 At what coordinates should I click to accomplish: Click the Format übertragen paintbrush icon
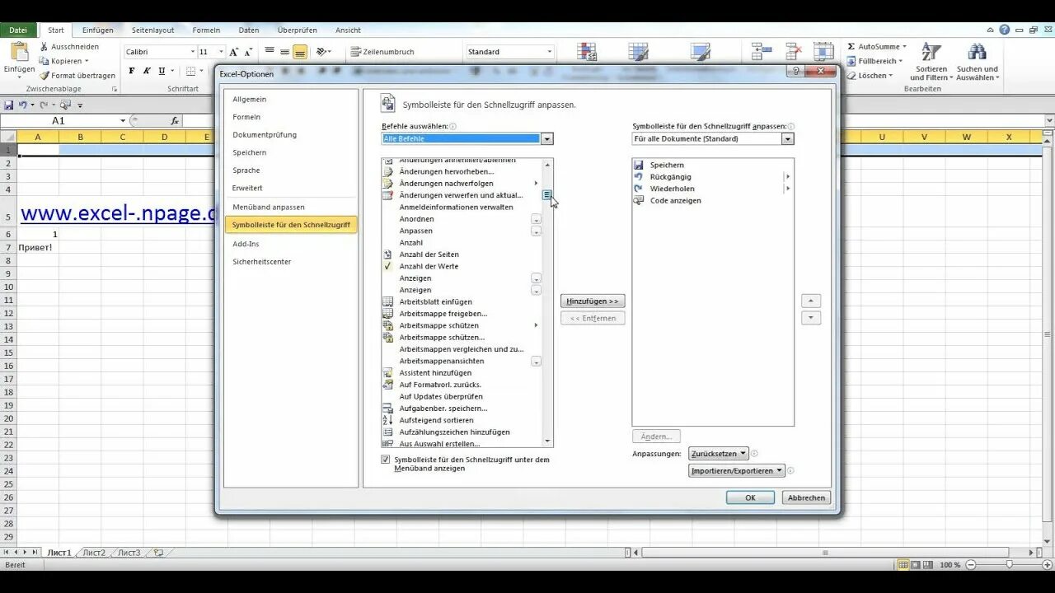[44, 76]
